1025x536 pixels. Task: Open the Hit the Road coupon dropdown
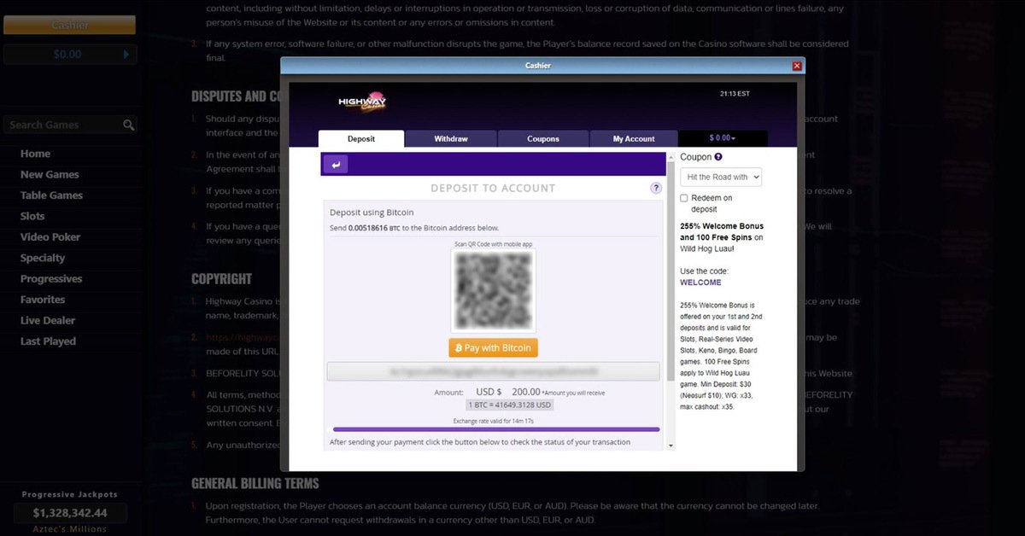(721, 177)
